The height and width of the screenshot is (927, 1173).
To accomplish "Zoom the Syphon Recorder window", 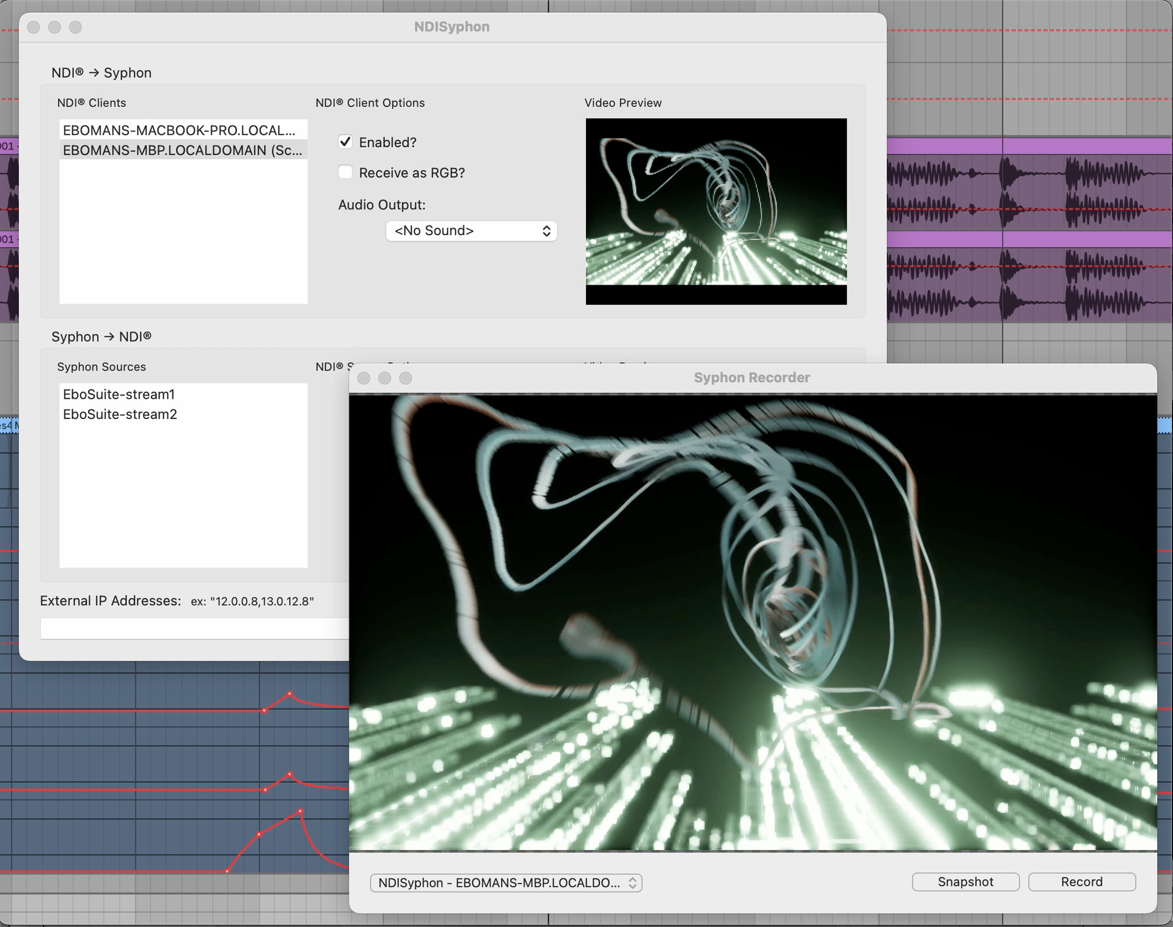I will coord(406,378).
